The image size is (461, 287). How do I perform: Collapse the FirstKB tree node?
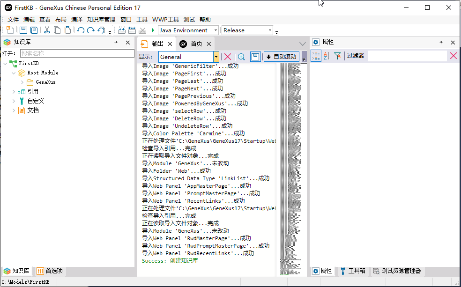click(x=5, y=63)
